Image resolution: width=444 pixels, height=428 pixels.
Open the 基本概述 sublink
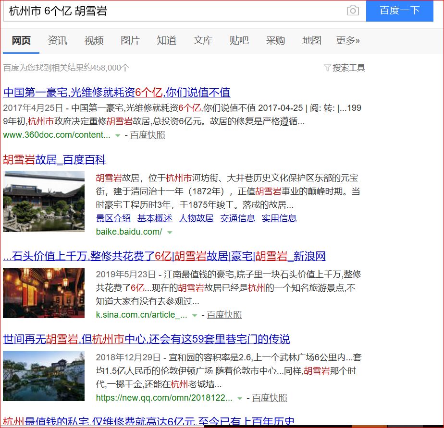click(155, 218)
